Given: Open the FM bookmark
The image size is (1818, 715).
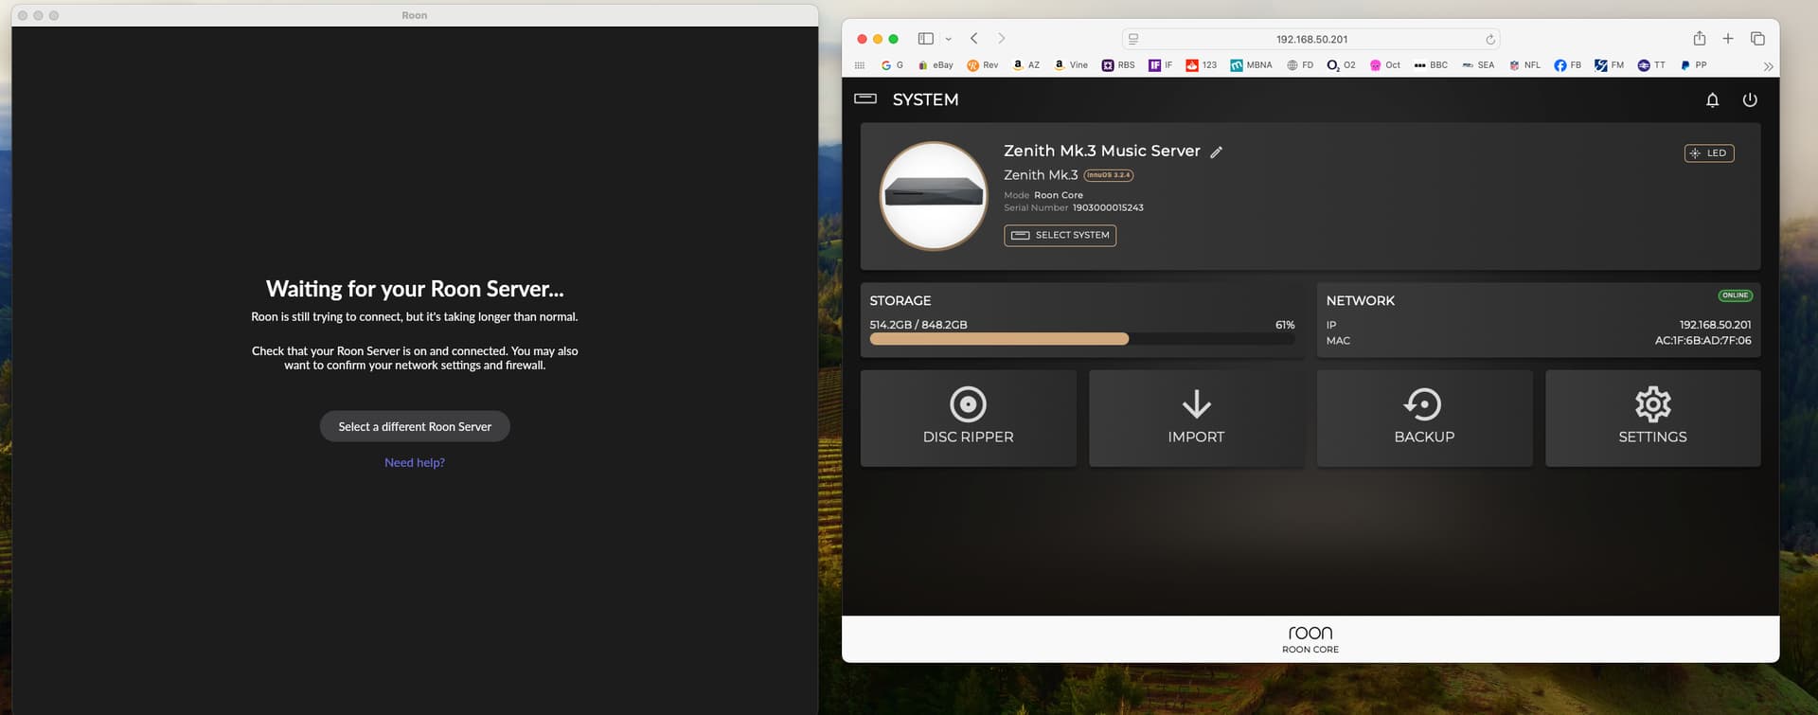Looking at the screenshot, I should [x=1610, y=65].
